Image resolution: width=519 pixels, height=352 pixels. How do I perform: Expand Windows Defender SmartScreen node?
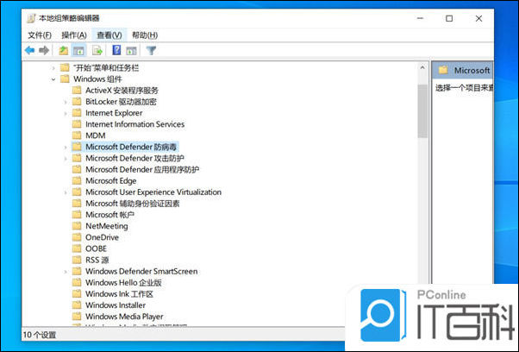66,272
